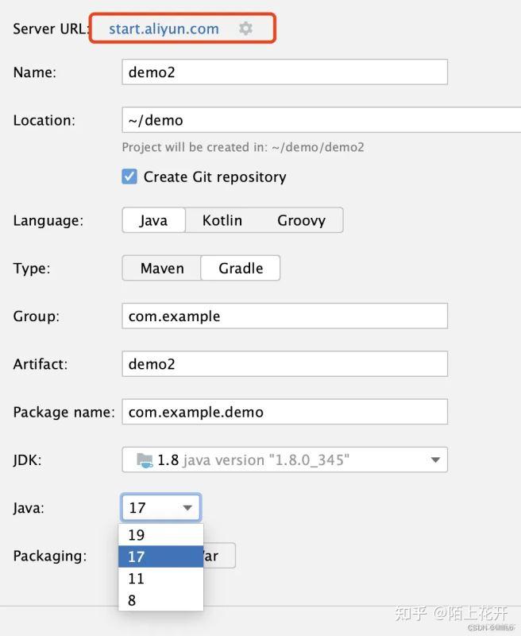
Task: Click the Name input field showing demo2
Action: point(284,72)
